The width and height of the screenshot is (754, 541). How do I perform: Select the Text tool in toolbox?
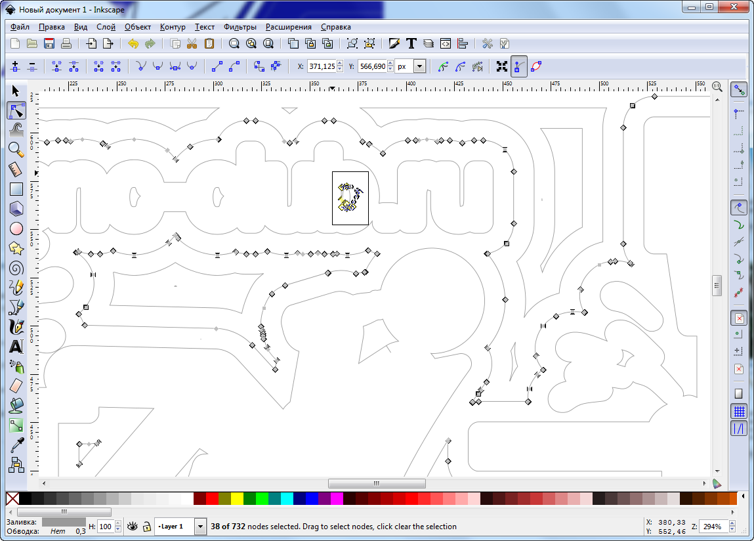coord(16,347)
